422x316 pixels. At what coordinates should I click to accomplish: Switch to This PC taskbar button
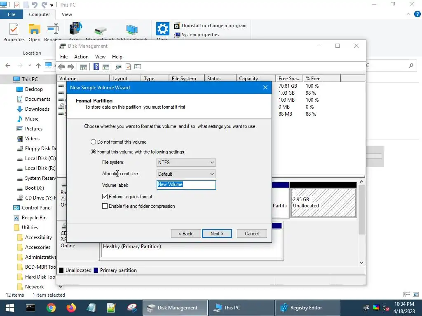click(x=241, y=308)
